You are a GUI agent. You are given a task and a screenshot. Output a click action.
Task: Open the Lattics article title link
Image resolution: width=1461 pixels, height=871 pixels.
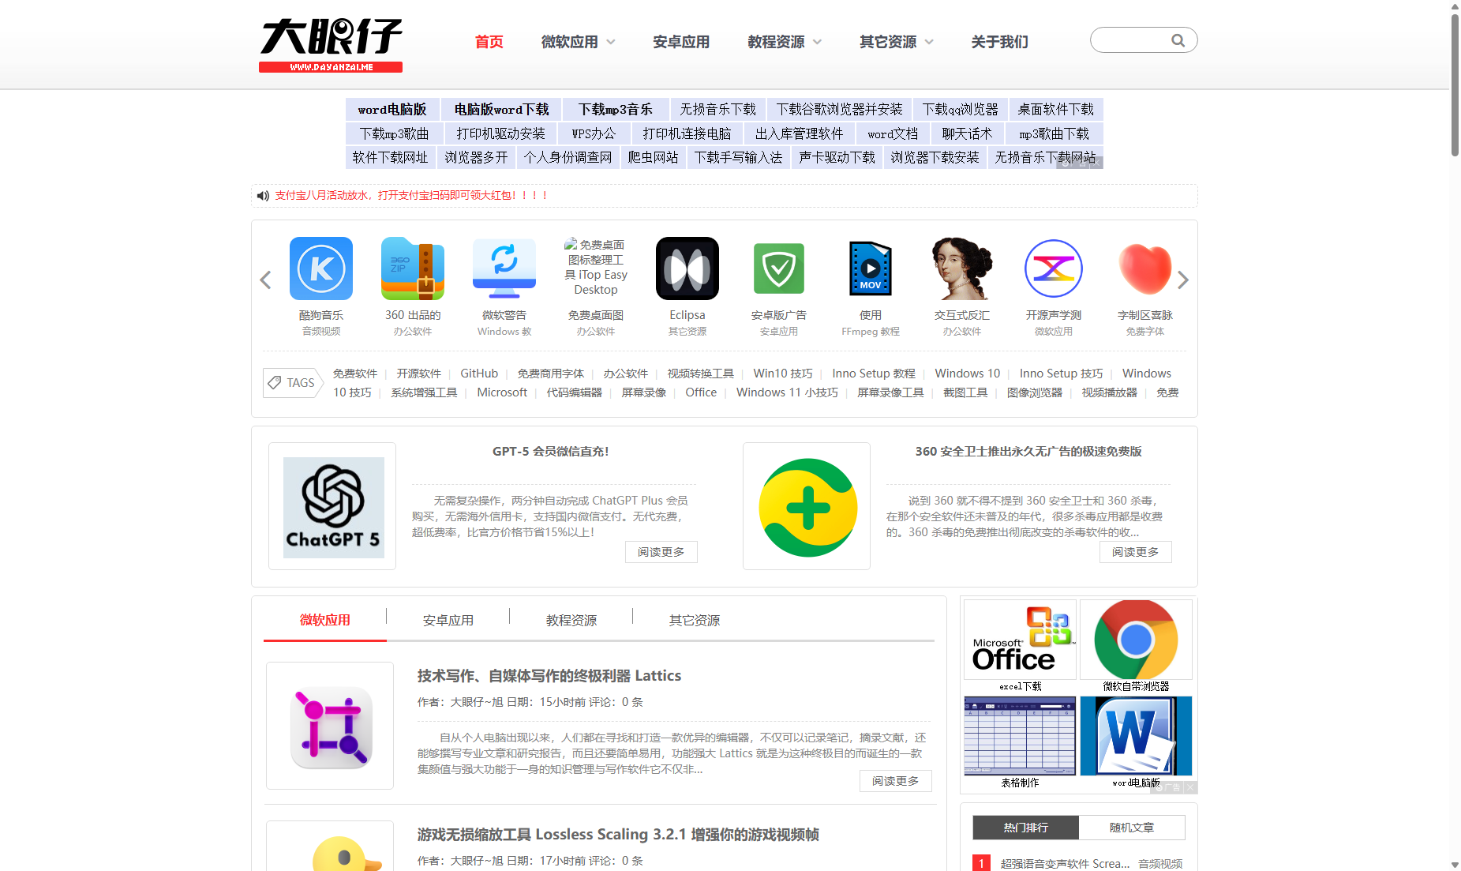[549, 676]
